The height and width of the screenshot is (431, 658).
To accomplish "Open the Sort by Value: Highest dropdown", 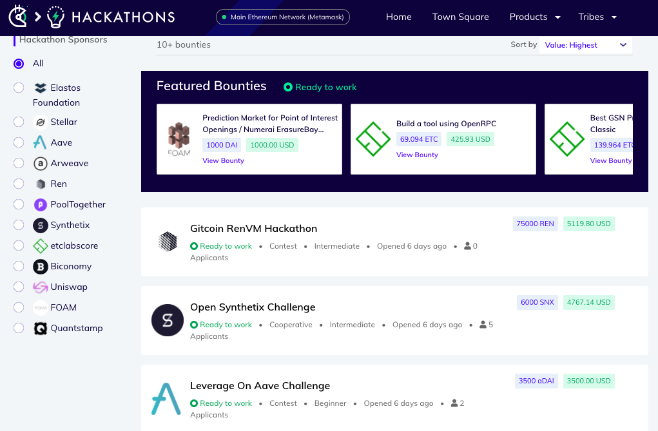I will [586, 45].
